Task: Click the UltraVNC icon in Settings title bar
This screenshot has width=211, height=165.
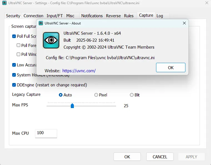Action: [4, 3]
